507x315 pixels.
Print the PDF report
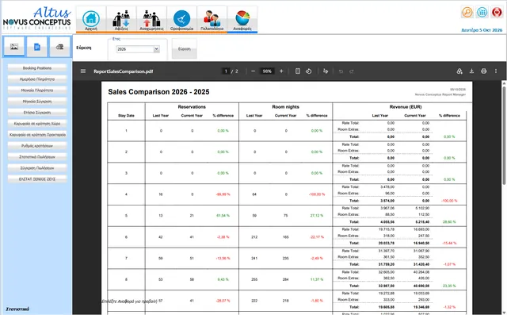(484, 71)
